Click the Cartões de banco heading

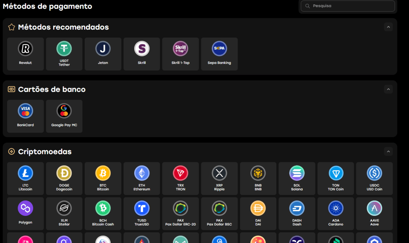pyautogui.click(x=52, y=89)
